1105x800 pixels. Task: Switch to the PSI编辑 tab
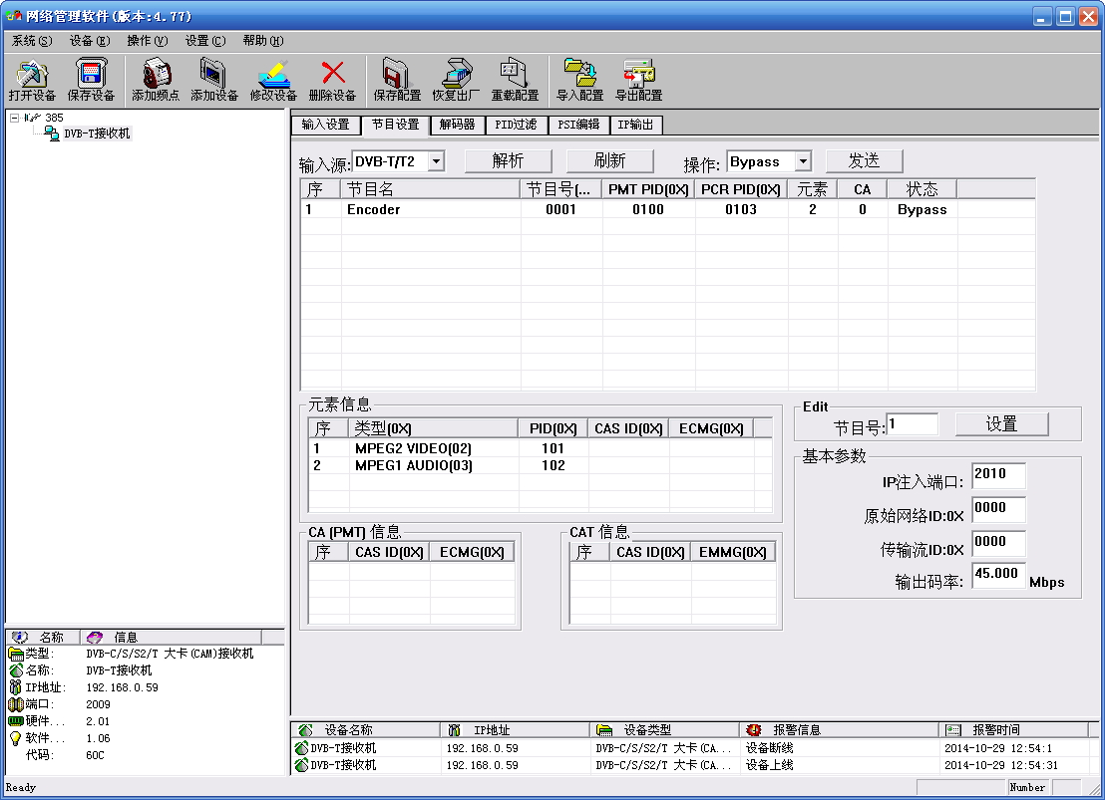coord(578,125)
